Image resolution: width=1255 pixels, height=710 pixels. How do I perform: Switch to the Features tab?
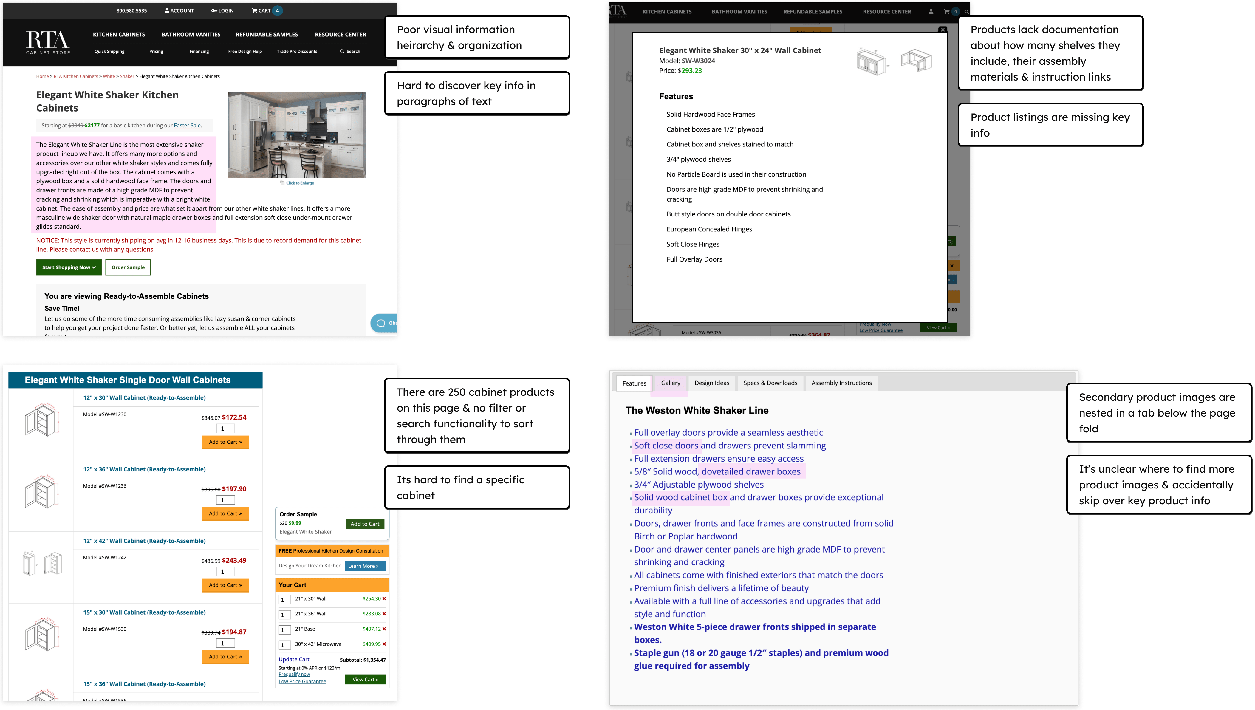coord(634,383)
